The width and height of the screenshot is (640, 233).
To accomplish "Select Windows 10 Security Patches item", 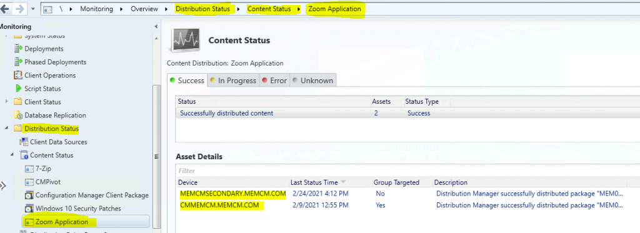I will coord(78,209).
